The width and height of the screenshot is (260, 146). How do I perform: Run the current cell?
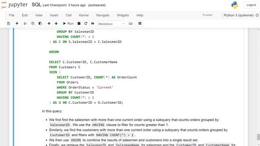point(68,24)
